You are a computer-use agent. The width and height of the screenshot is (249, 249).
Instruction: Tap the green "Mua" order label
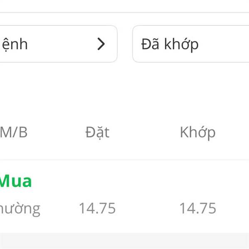16,181
